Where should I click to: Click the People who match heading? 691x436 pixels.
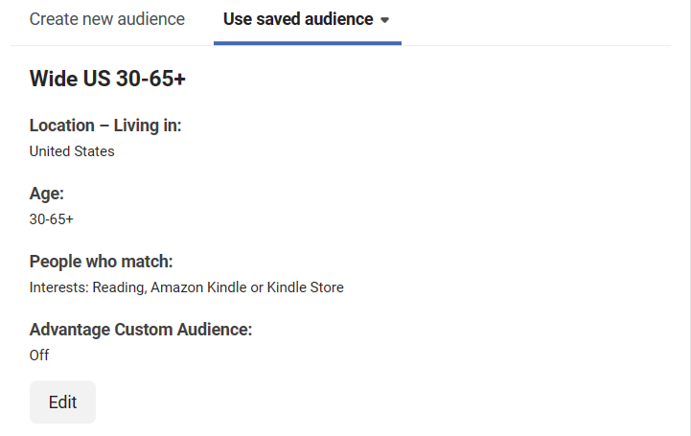[101, 262]
